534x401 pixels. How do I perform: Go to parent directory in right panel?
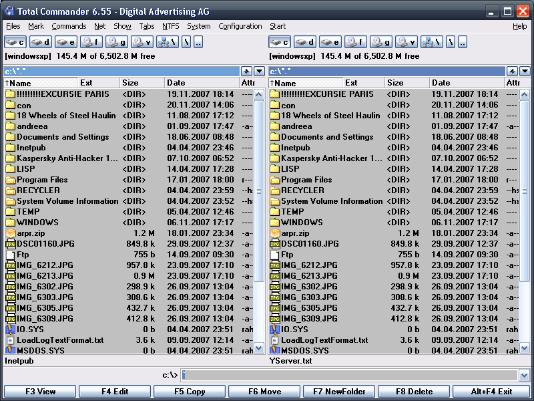pyautogui.click(x=463, y=42)
